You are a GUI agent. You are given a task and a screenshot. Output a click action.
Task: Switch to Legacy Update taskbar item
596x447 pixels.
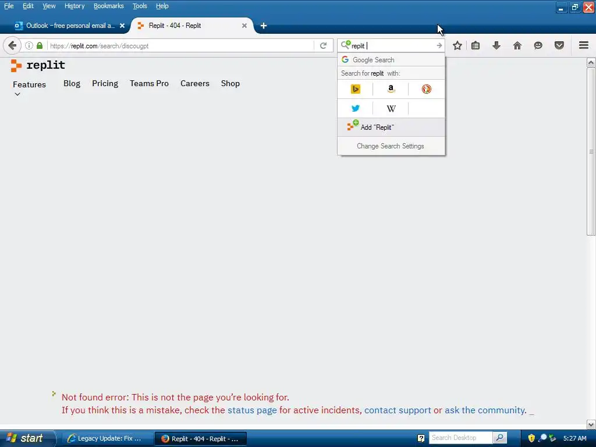point(107,439)
